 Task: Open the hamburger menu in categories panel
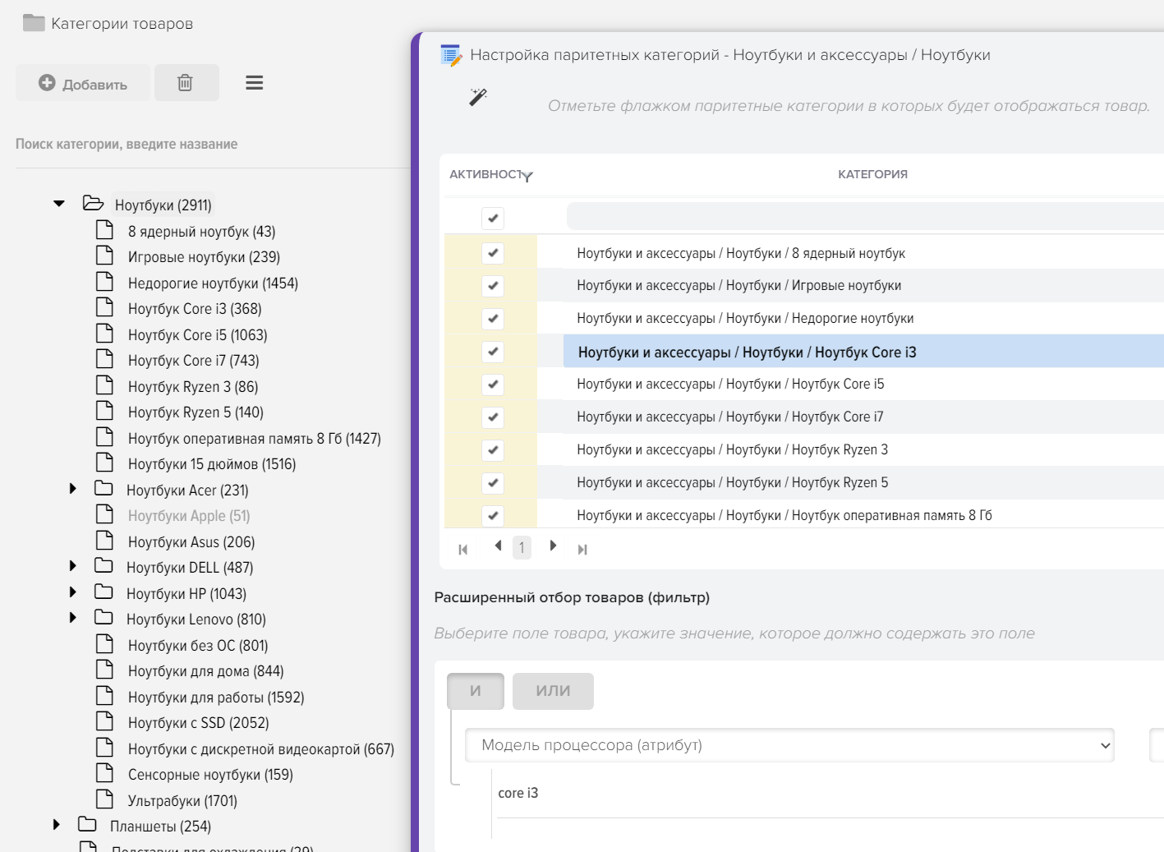pos(255,83)
